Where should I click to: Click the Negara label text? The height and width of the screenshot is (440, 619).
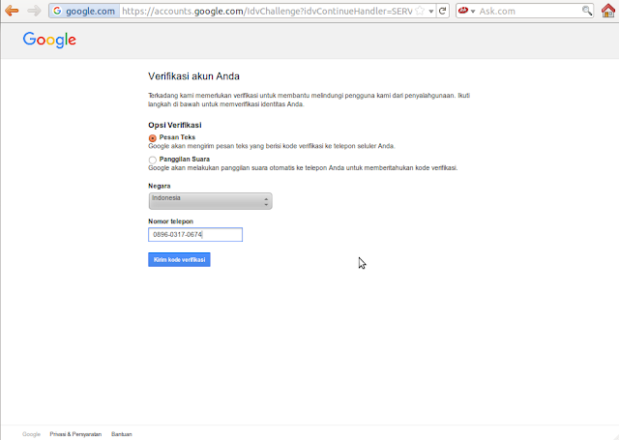(160, 186)
